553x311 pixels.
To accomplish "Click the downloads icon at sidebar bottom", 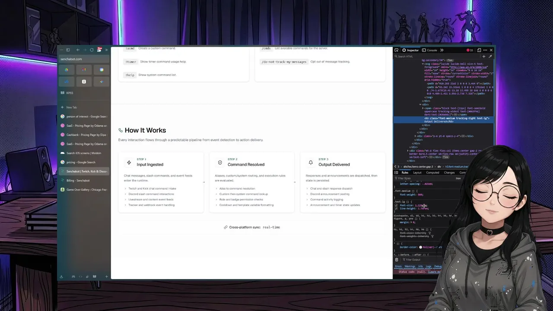I will click(x=61, y=276).
